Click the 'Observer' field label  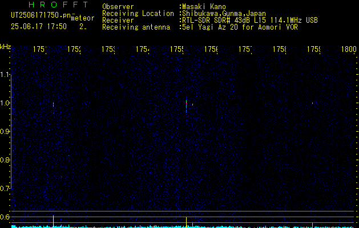coord(118,7)
